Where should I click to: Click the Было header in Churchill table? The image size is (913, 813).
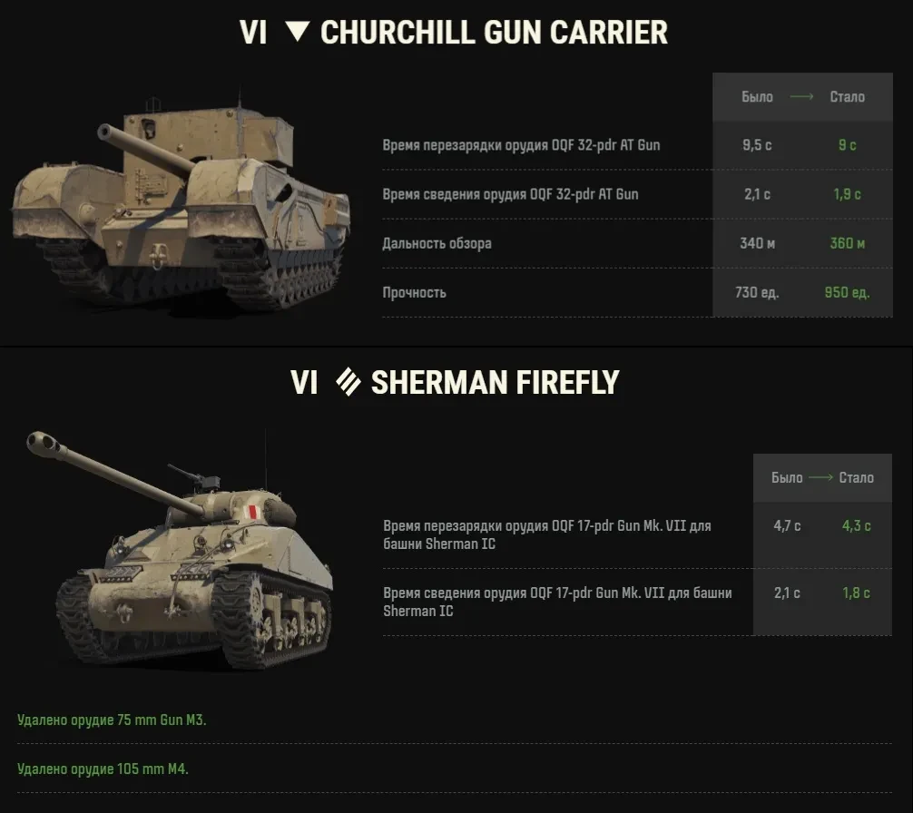coord(757,97)
